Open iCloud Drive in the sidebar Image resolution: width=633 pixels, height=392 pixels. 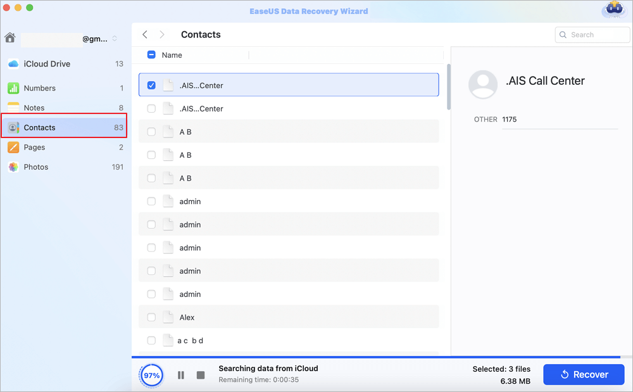pos(65,64)
